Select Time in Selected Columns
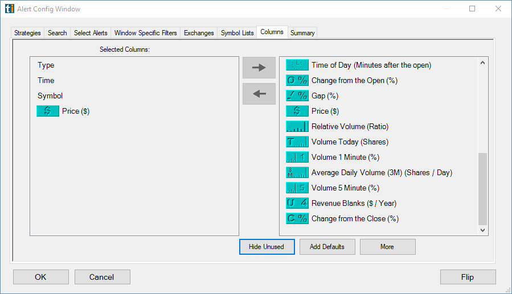Viewport: 512px width, 294px height. pos(46,80)
